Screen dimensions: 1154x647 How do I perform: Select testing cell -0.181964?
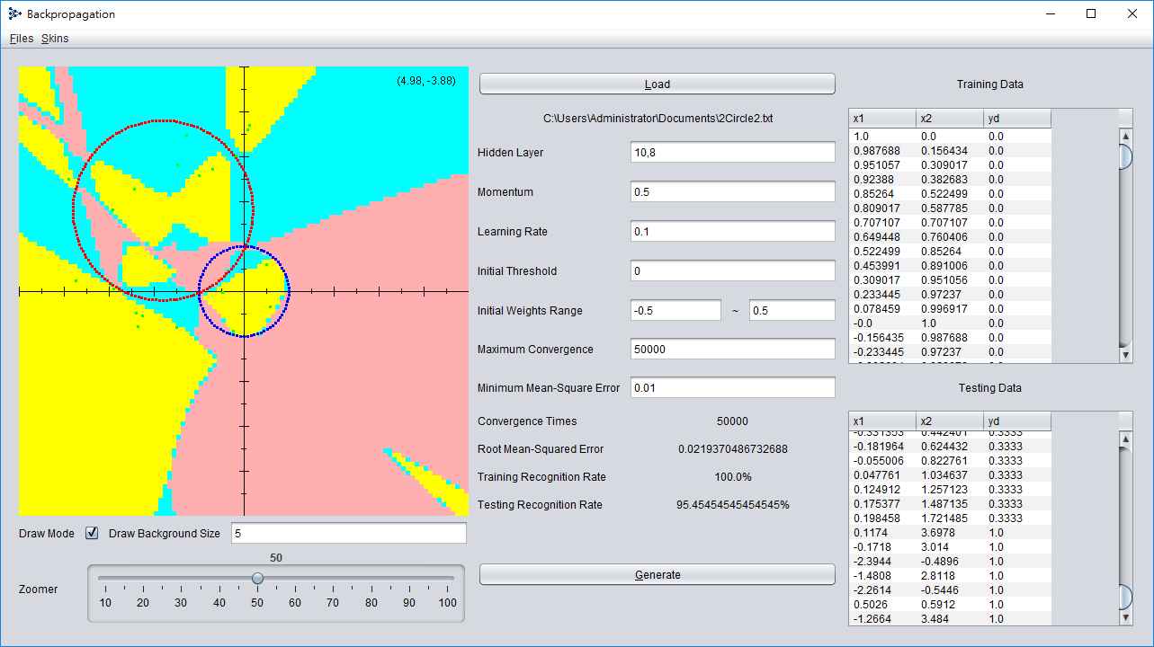pyautogui.click(x=882, y=447)
